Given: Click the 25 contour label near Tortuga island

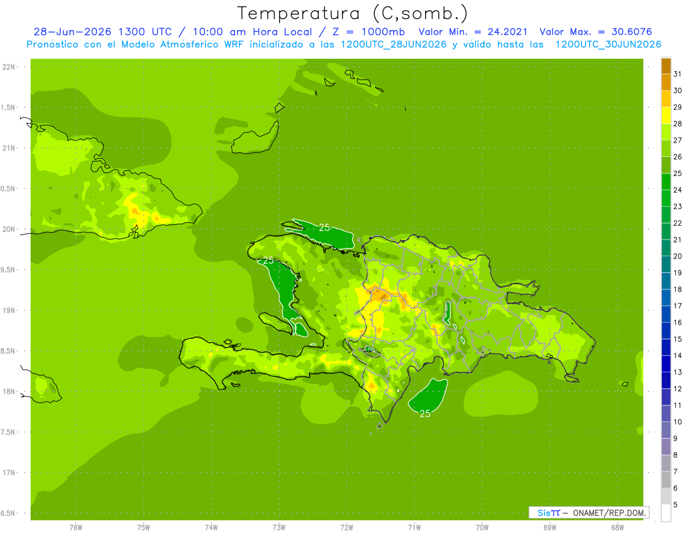Looking at the screenshot, I should coord(325,227).
